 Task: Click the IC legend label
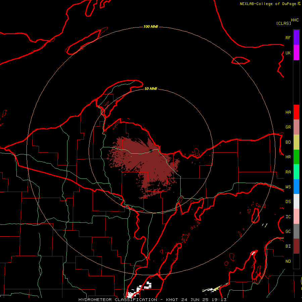pyautogui.click(x=288, y=217)
